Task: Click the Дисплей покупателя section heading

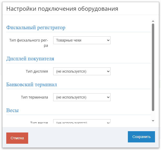Action: pos(30,59)
